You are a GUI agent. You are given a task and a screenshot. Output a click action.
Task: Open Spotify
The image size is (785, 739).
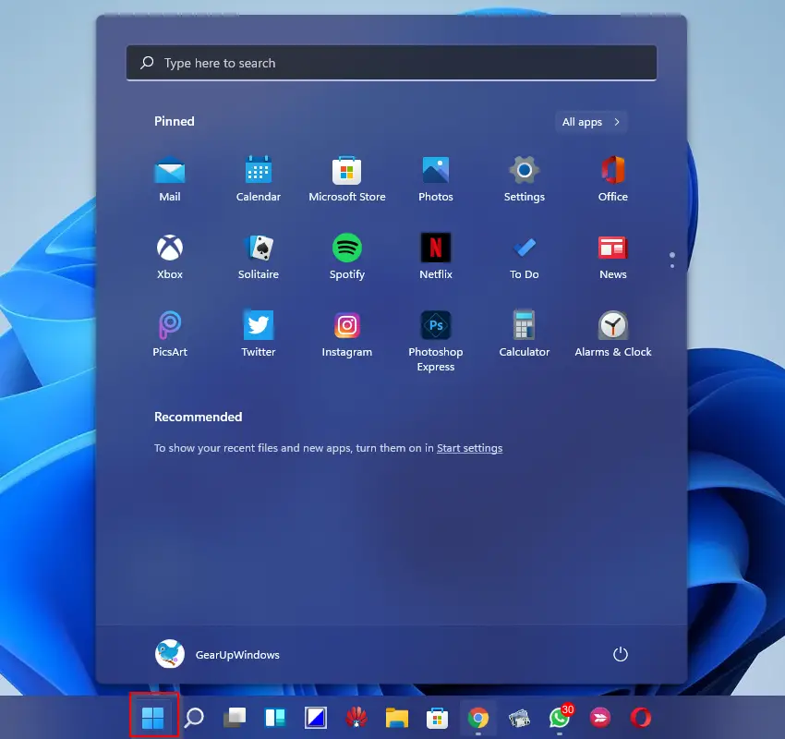[347, 257]
